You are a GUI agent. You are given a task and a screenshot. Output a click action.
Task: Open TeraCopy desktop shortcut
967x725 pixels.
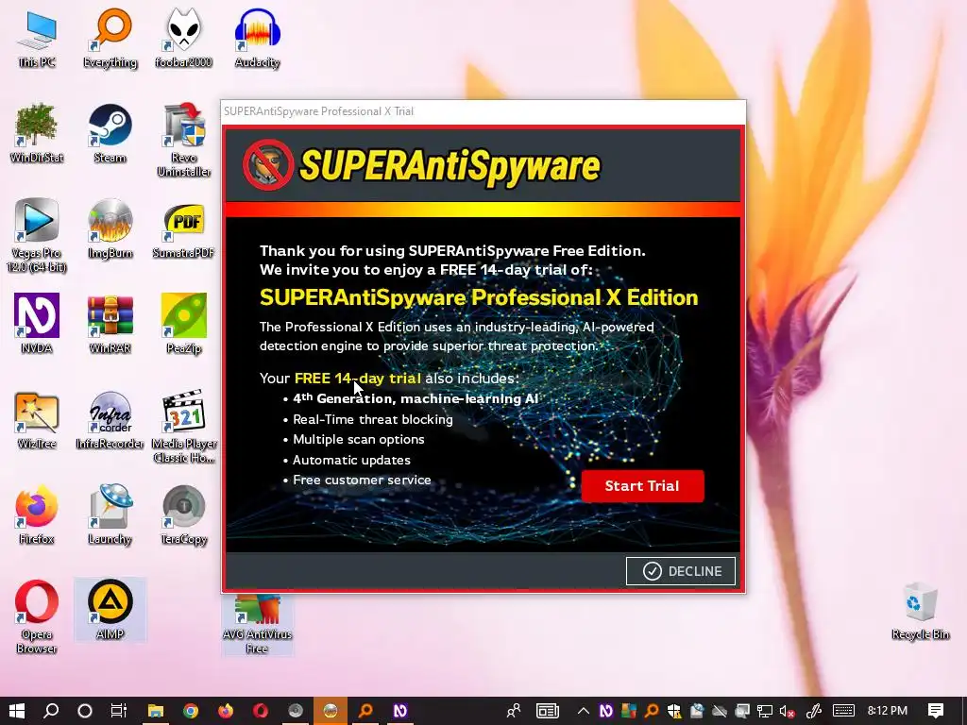183,514
